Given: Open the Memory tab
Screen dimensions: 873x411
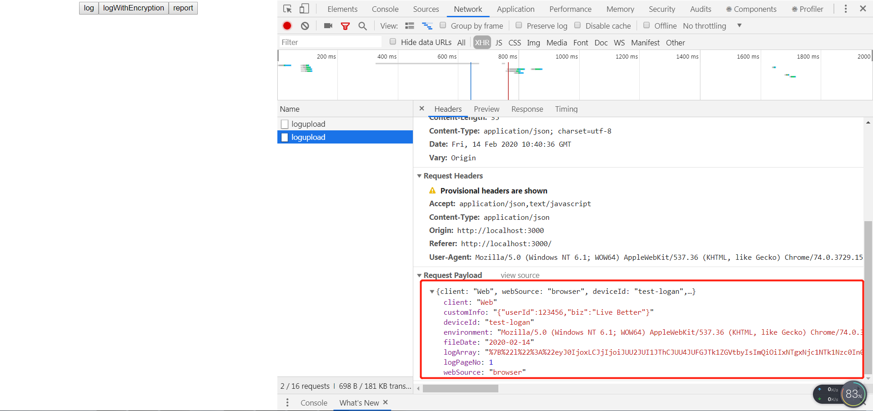Looking at the screenshot, I should pos(620,9).
